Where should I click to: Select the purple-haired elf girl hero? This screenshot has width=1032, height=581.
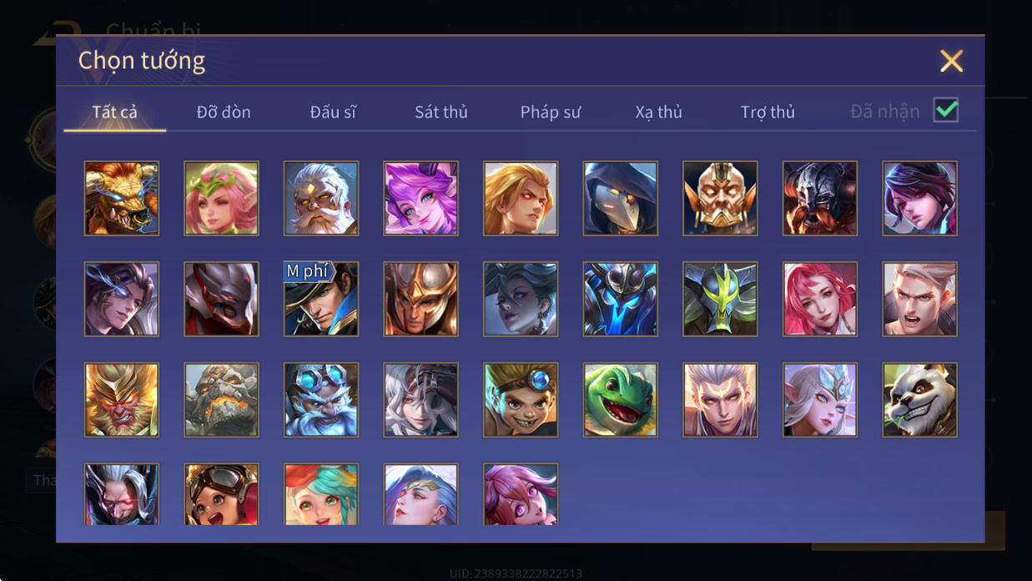(420, 199)
